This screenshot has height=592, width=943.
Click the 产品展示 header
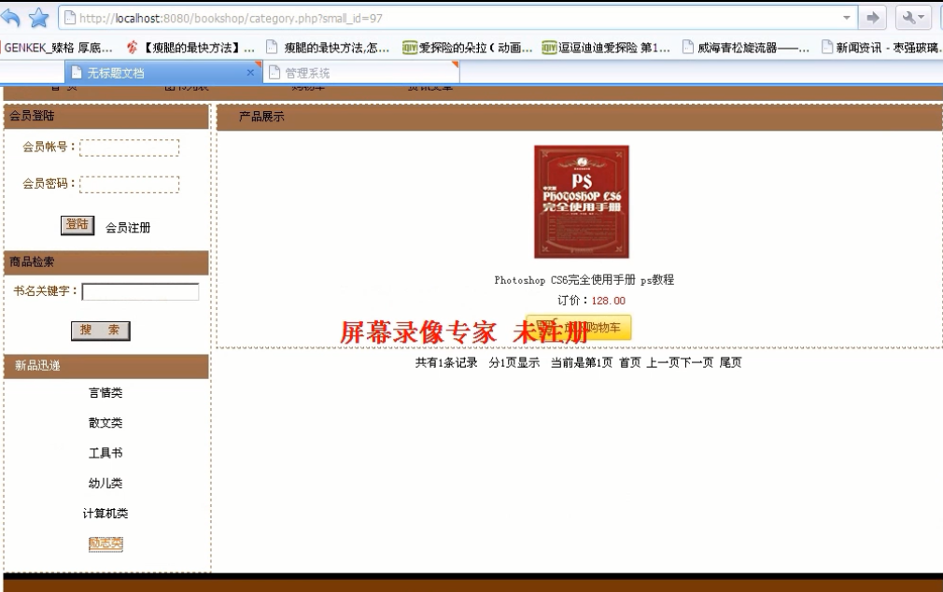point(261,117)
